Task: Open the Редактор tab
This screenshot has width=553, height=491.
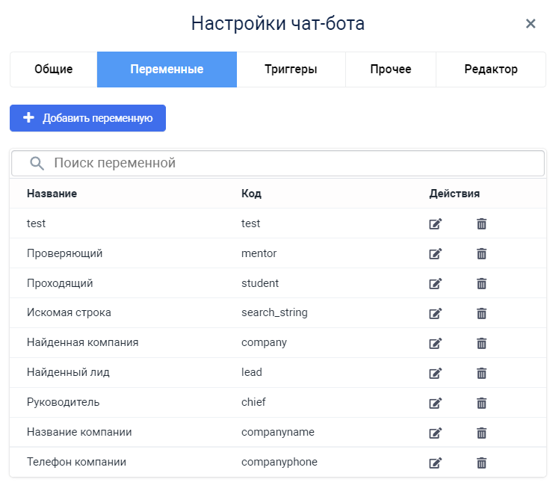Action: 490,70
